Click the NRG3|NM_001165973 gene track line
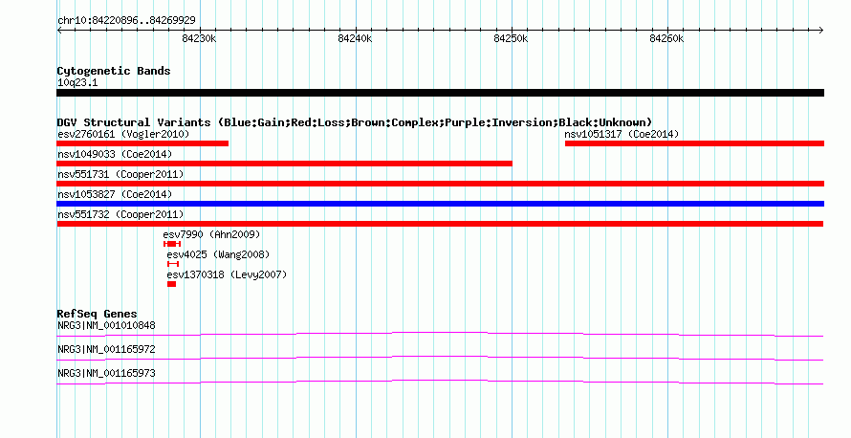Image resolution: width=851 pixels, height=438 pixels. 440,383
